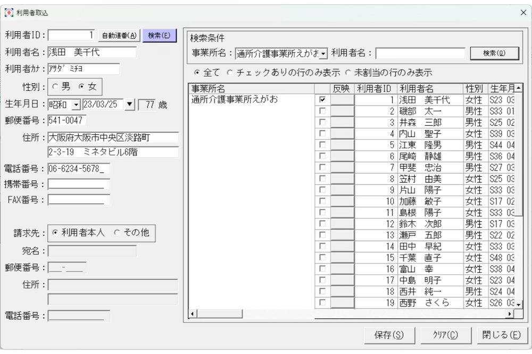The image size is (532, 354).
Task: Click the 携帯番号 input field
Action: [79, 185]
